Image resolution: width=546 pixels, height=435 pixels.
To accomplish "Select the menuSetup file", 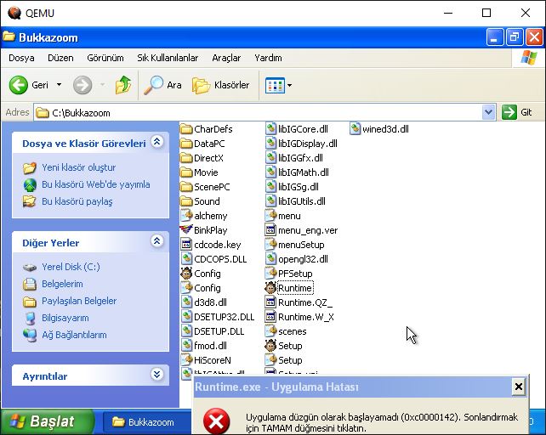I will coord(295,245).
